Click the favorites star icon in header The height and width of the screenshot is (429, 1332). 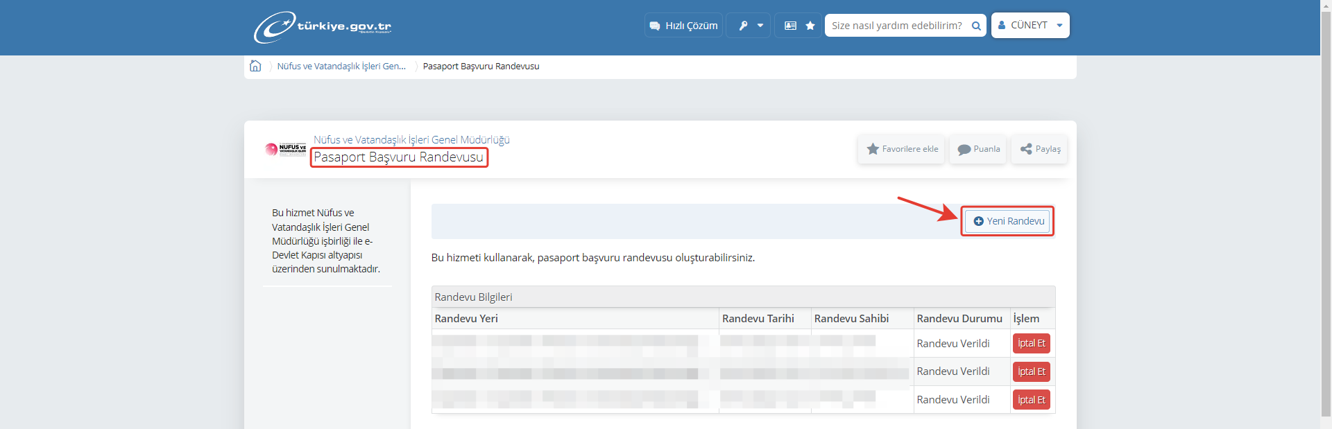point(810,26)
